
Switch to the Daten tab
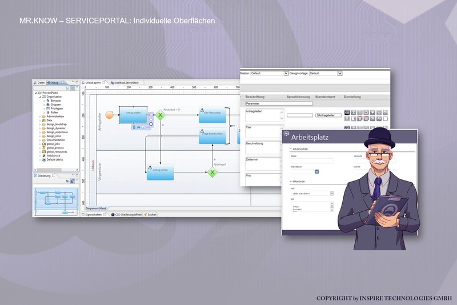pyautogui.click(x=39, y=83)
